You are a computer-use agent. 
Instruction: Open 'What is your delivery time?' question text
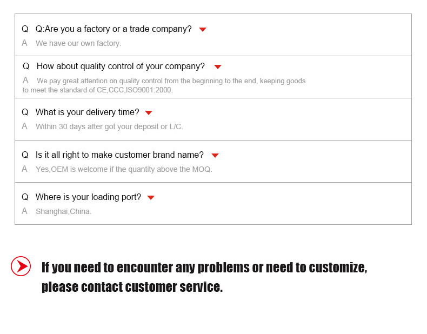point(87,112)
